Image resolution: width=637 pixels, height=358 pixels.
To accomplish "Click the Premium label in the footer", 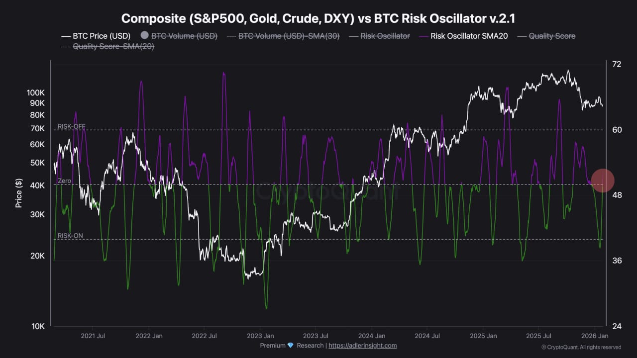I will [x=273, y=346].
